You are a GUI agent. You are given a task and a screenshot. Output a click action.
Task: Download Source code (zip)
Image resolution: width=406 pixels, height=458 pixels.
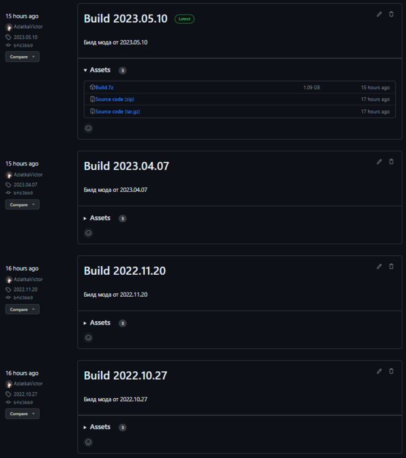[x=116, y=100]
